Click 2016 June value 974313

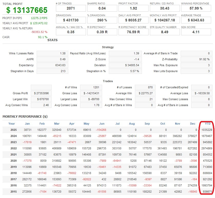[x=102, y=185]
